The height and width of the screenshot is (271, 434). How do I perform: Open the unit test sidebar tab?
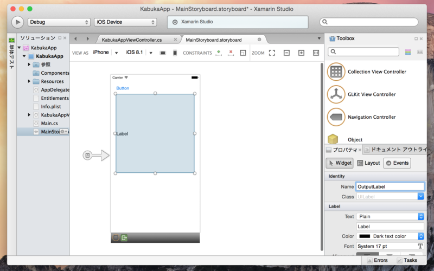(11, 54)
